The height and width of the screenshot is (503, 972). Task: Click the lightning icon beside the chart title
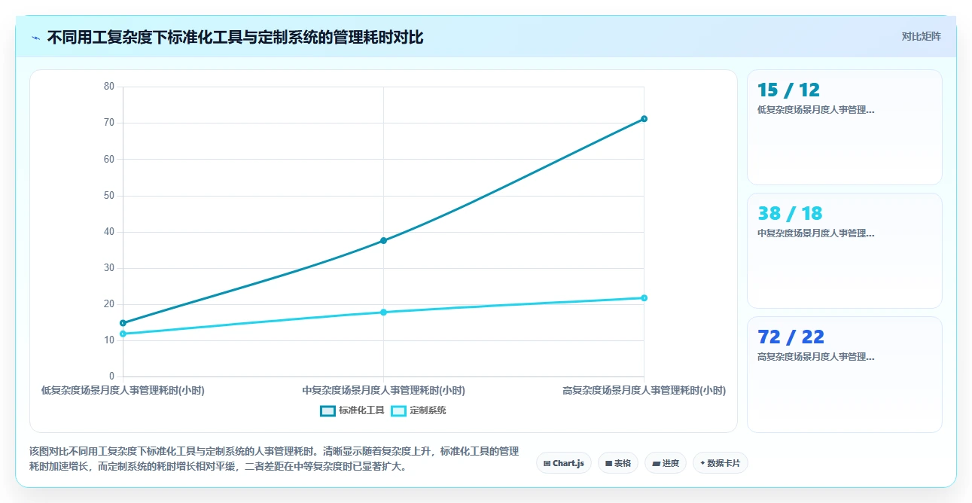[35, 38]
